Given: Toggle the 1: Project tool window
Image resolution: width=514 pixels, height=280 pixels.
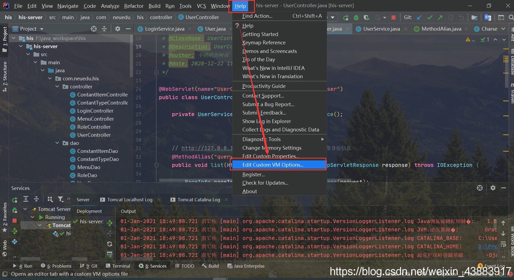Looking at the screenshot, I should click(5, 39).
